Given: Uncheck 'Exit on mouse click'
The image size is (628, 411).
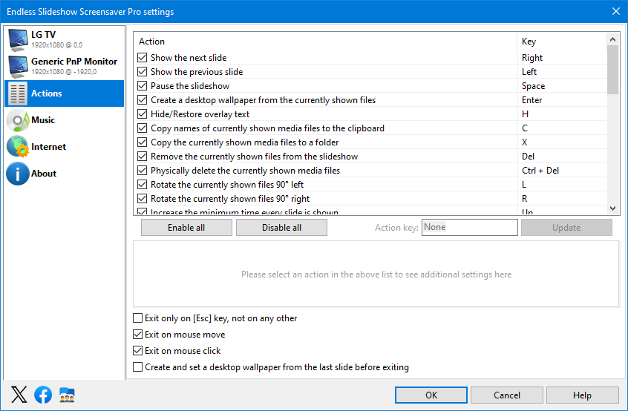Looking at the screenshot, I should (137, 351).
